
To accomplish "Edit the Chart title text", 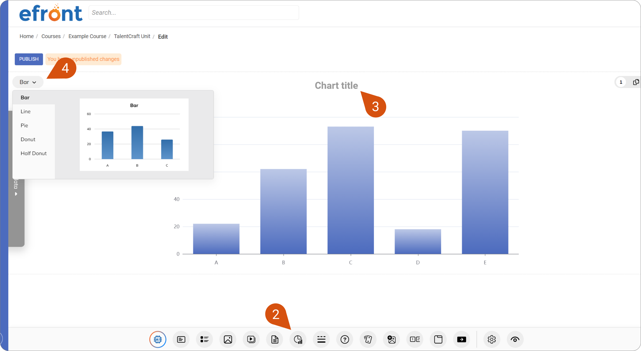I will point(336,85).
